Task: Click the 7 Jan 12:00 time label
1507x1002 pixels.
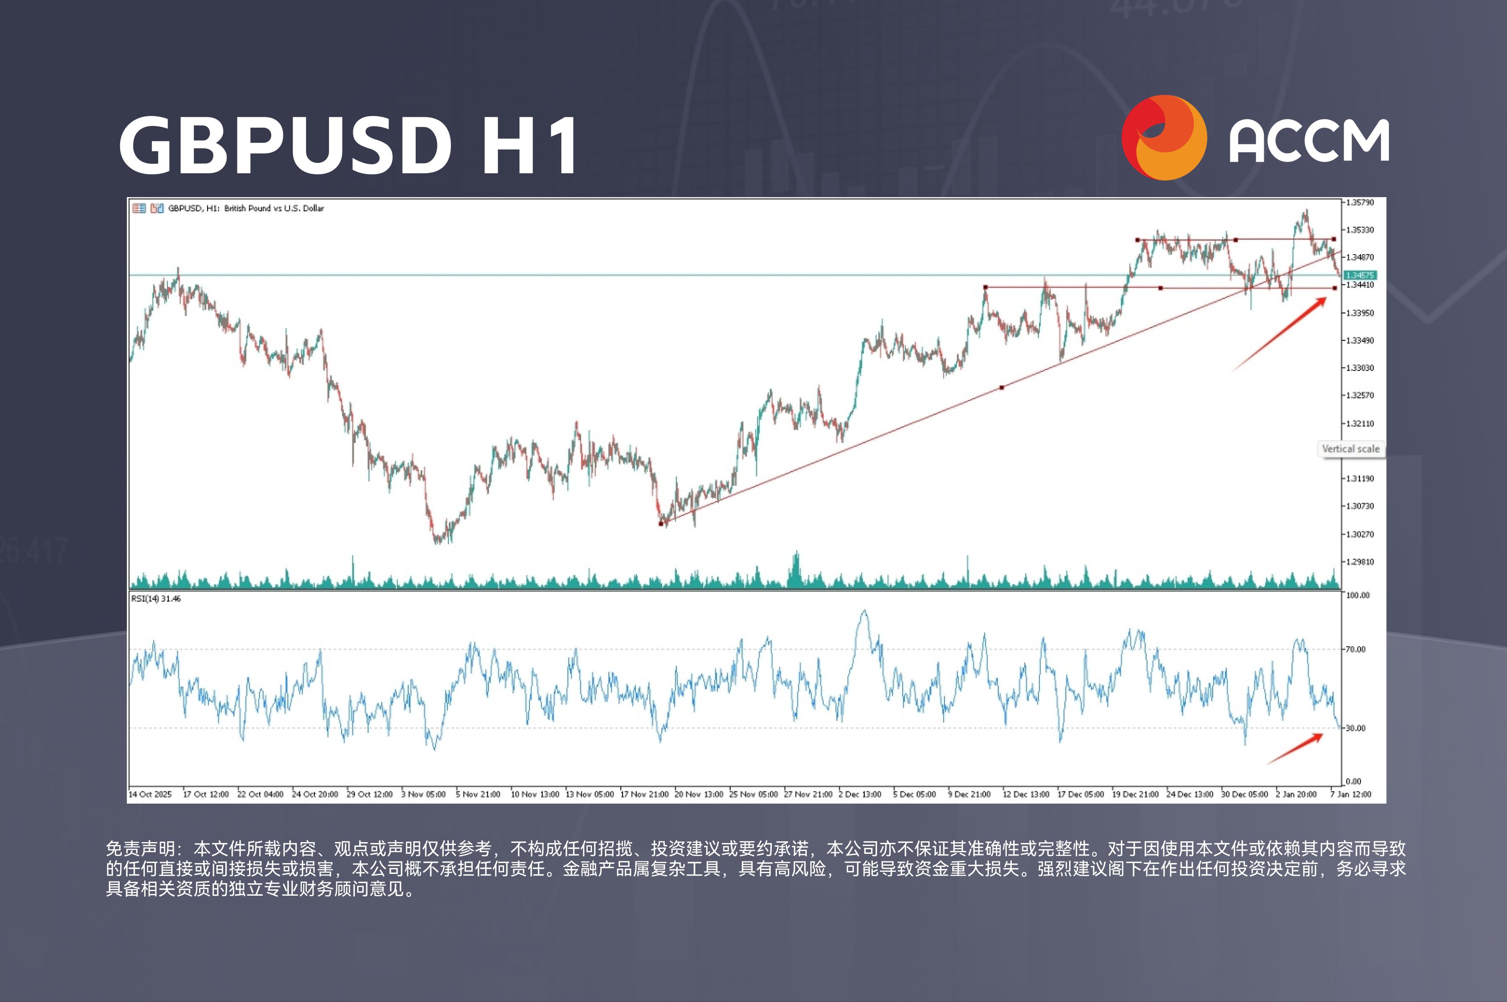Action: [x=1350, y=794]
